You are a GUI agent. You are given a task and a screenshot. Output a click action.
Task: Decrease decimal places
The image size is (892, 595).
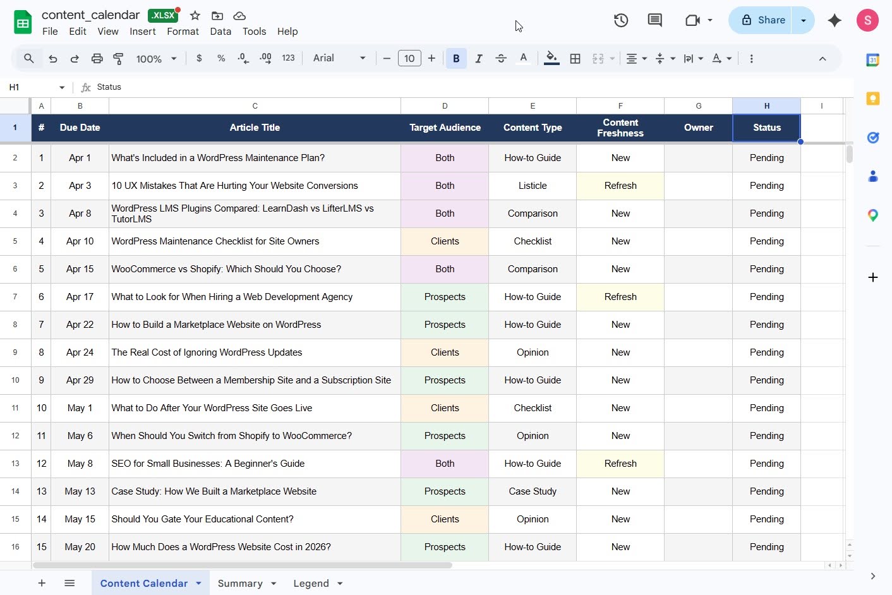pyautogui.click(x=243, y=58)
